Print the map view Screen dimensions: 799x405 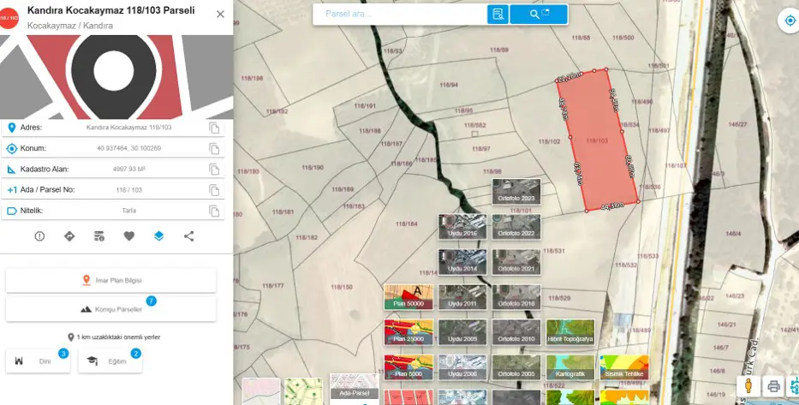pyautogui.click(x=773, y=386)
